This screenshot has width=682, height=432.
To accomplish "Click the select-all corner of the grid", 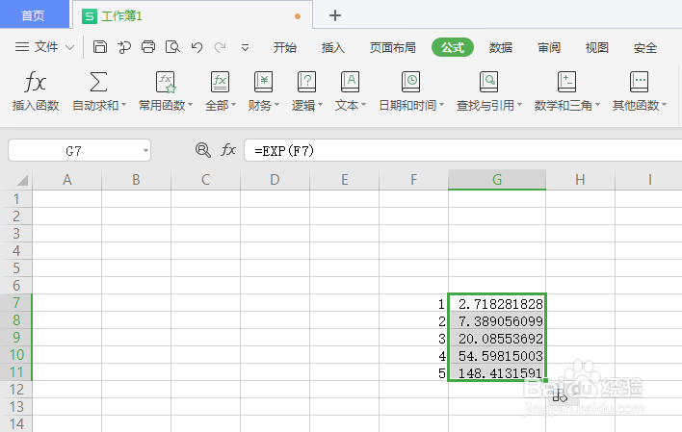I will [x=22, y=180].
